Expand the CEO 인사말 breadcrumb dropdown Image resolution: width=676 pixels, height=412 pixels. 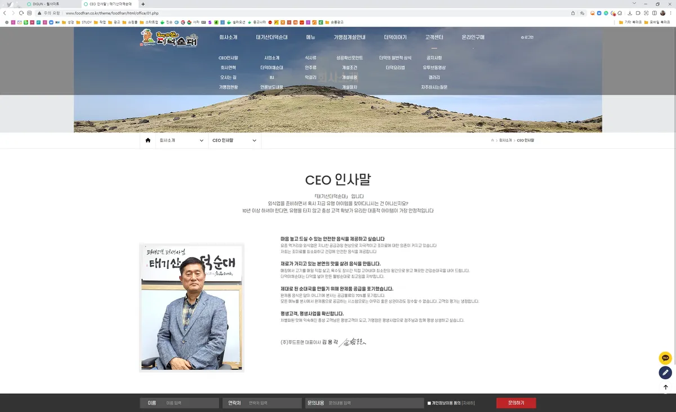pyautogui.click(x=235, y=140)
